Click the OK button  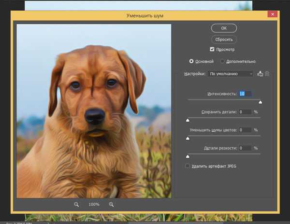point(224,28)
